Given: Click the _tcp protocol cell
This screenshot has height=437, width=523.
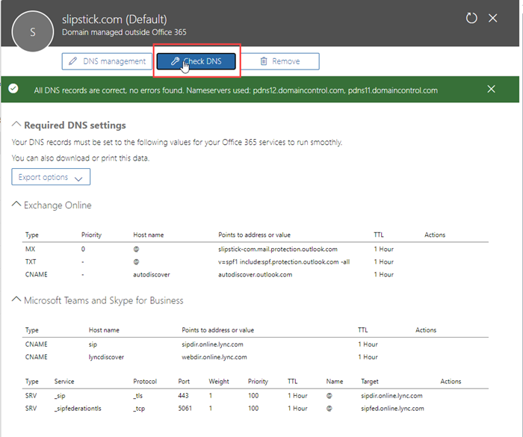Looking at the screenshot, I should pos(139,409).
